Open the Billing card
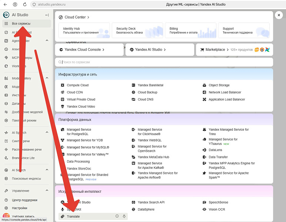This screenshot has width=286, height=222. click(x=191, y=30)
